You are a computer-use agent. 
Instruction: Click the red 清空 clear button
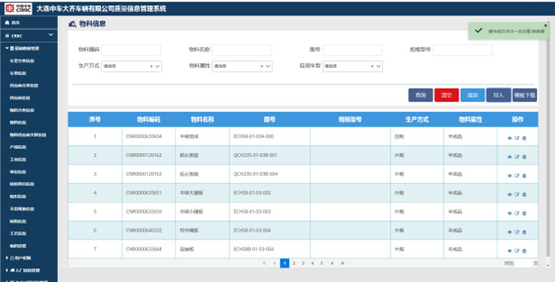point(447,95)
